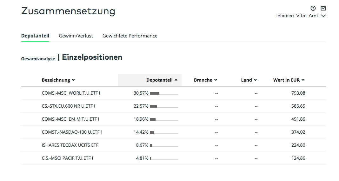This screenshot has height=181, width=339.
Task: Select the Depotanteil tab
Action: [x=35, y=36]
